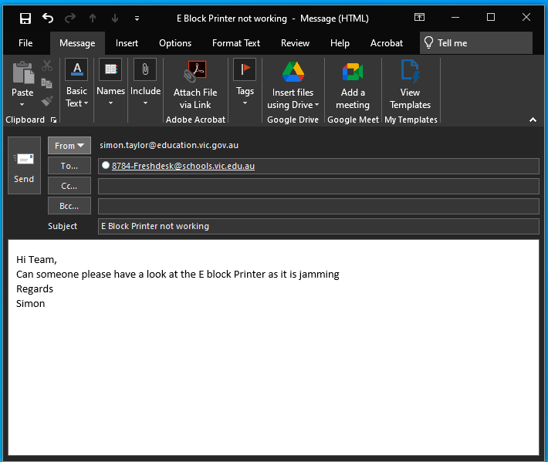This screenshot has height=462, width=548.
Task: Open the Acrobat tab
Action: 387,43
